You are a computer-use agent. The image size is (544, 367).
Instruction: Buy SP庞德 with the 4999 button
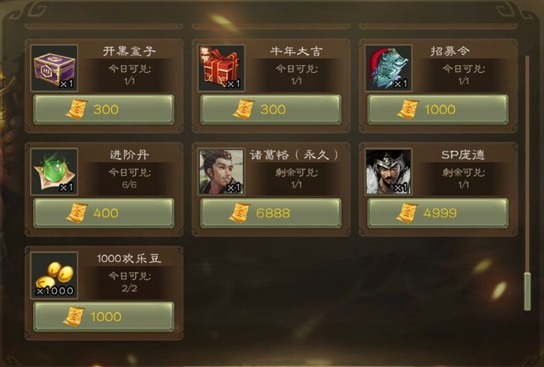[x=438, y=213]
